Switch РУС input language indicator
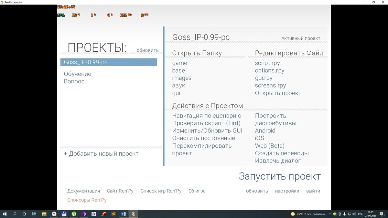The width and height of the screenshot is (388, 218). pyautogui.click(x=360, y=214)
